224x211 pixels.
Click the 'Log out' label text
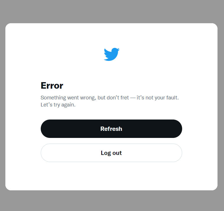pos(111,153)
